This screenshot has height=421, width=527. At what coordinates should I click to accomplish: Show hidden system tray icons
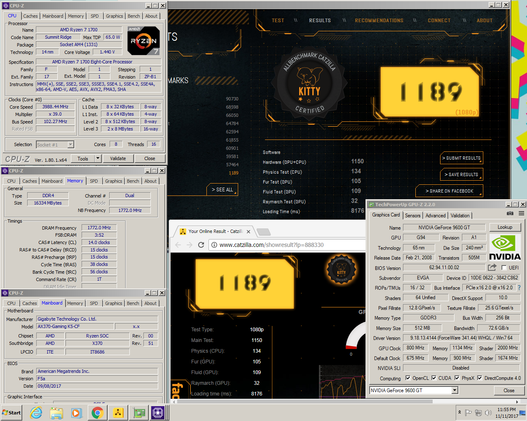click(x=459, y=412)
